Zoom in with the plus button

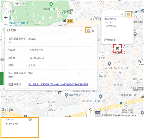(x=6, y=17)
